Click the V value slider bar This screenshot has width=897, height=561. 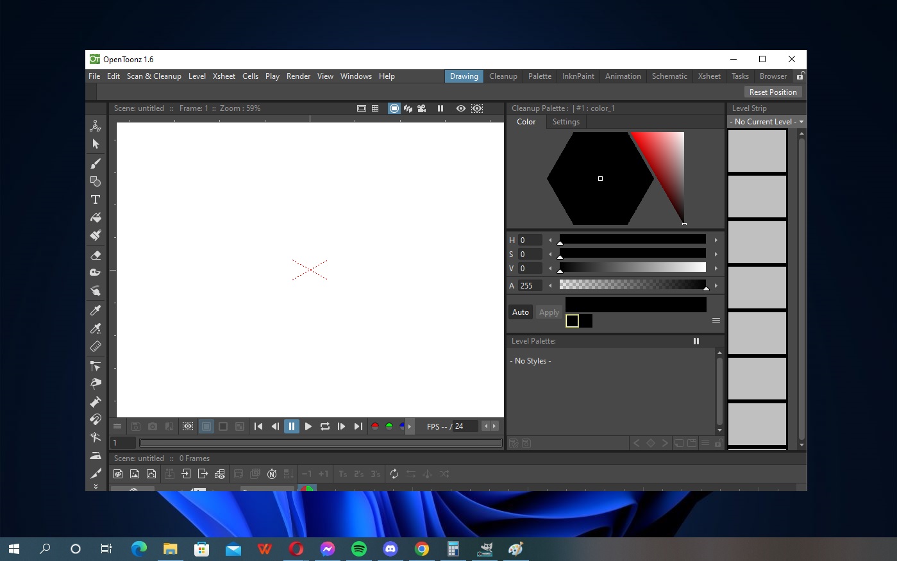[x=632, y=268]
